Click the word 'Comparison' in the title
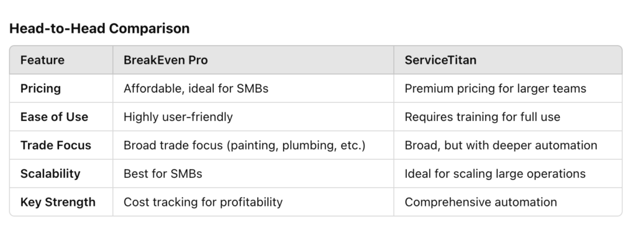636x235 pixels. (149, 29)
